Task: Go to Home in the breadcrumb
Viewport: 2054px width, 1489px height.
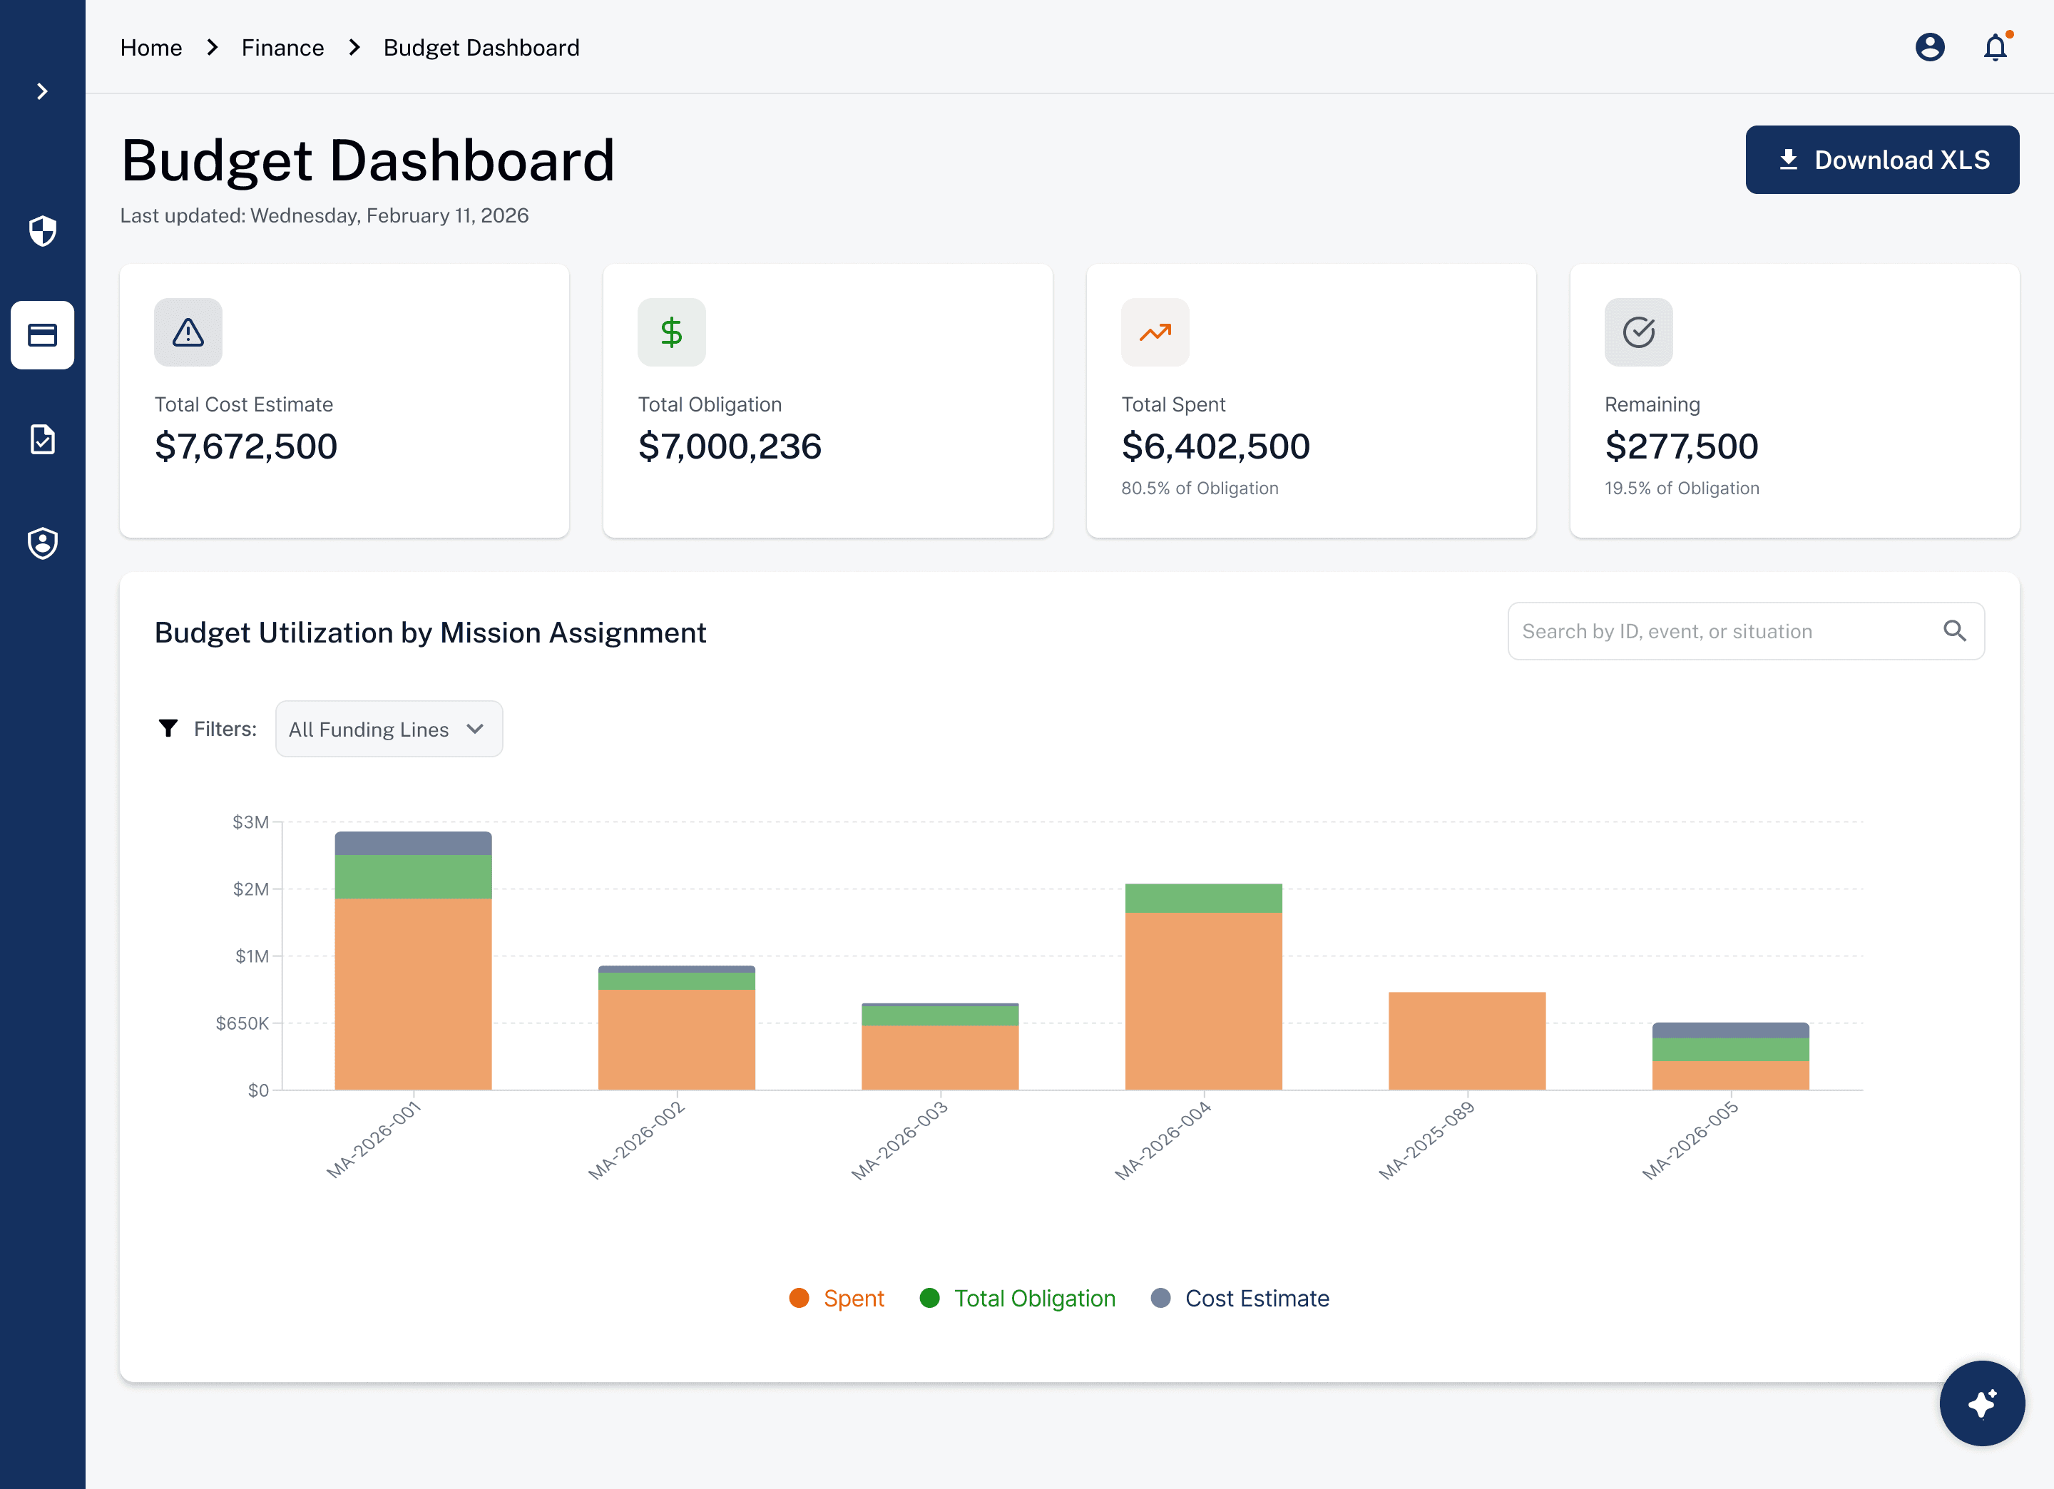Action: point(151,47)
